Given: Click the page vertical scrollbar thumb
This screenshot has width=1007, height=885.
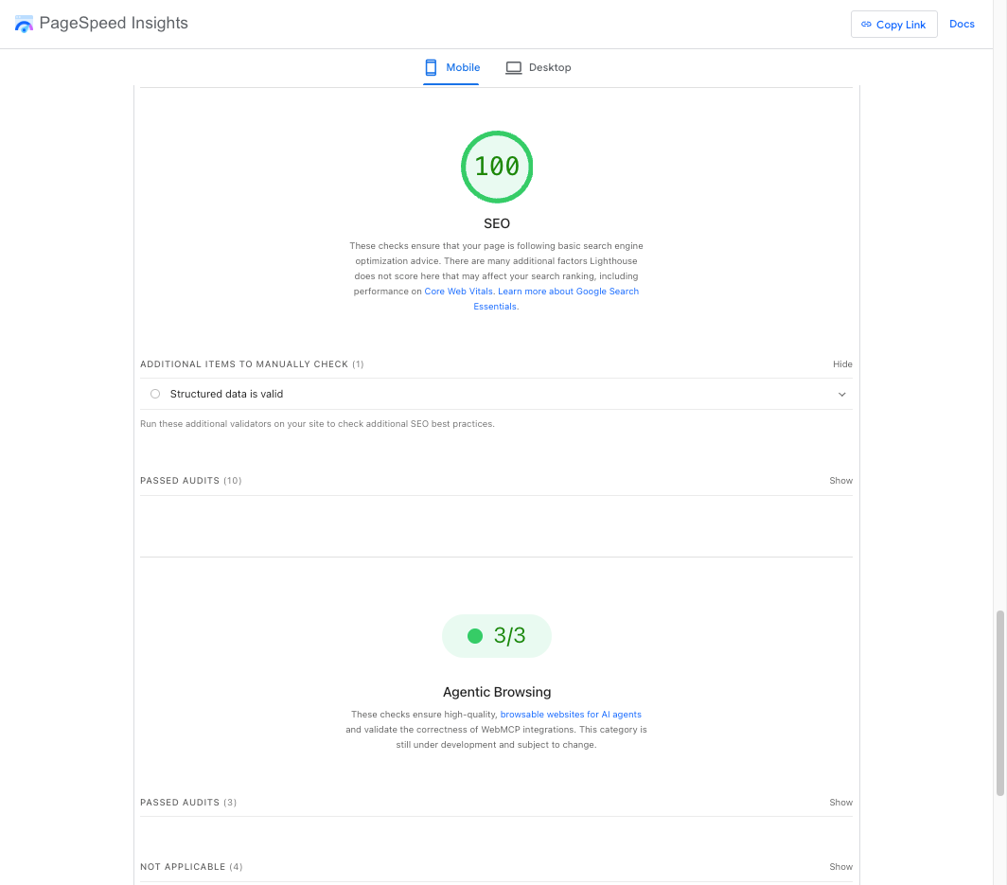Looking at the screenshot, I should (999, 703).
